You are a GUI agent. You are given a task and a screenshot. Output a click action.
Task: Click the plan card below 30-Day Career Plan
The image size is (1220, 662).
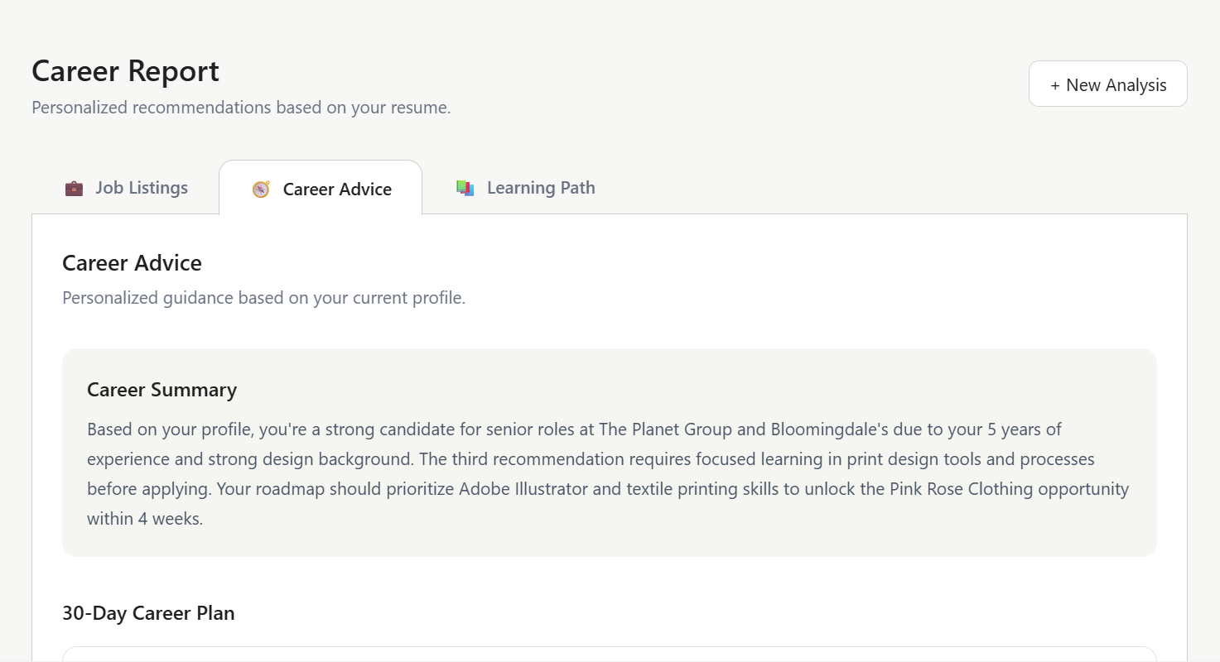pyautogui.click(x=610, y=654)
